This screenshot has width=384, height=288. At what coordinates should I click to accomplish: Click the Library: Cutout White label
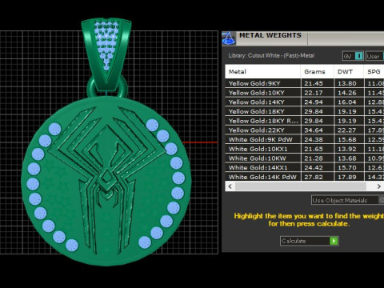click(271, 55)
